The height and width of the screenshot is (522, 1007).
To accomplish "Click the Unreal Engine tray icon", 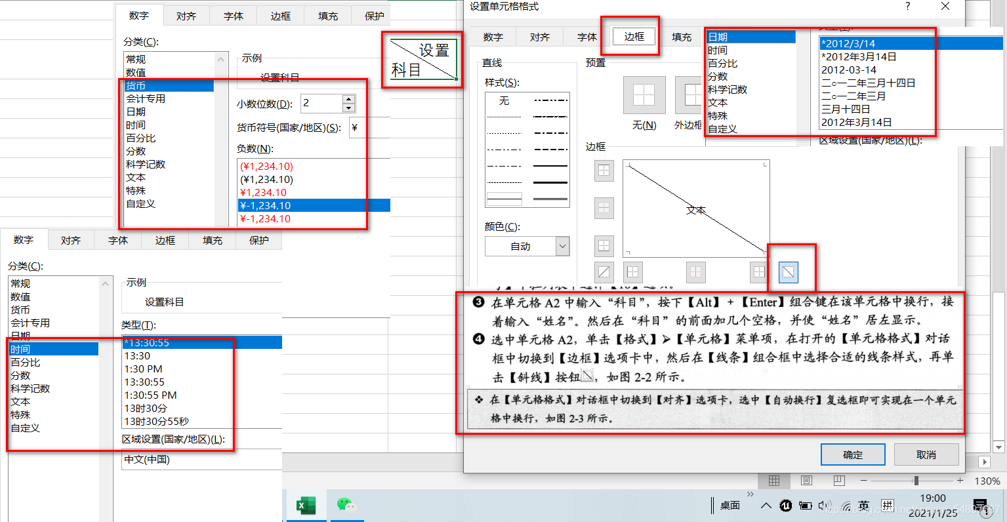I will point(785,506).
